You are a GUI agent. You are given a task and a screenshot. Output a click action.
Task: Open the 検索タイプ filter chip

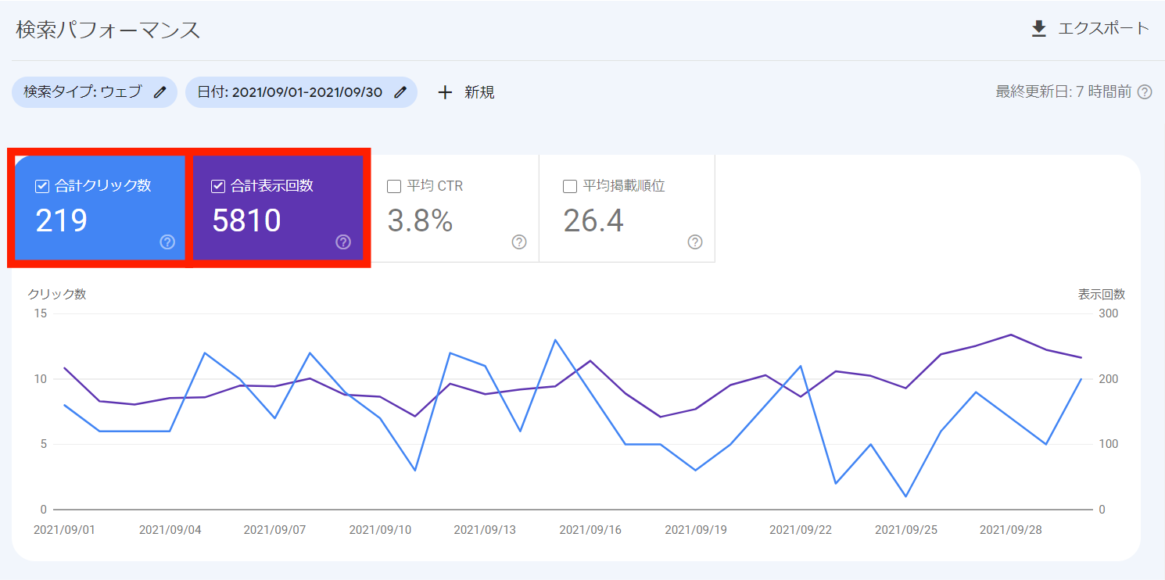(x=94, y=92)
